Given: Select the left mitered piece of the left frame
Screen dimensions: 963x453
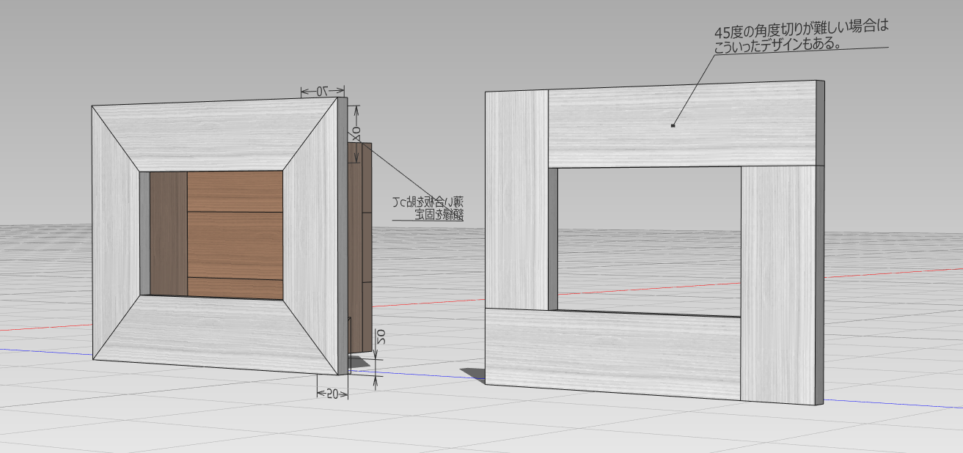Looking at the screenshot, I should point(116,234).
